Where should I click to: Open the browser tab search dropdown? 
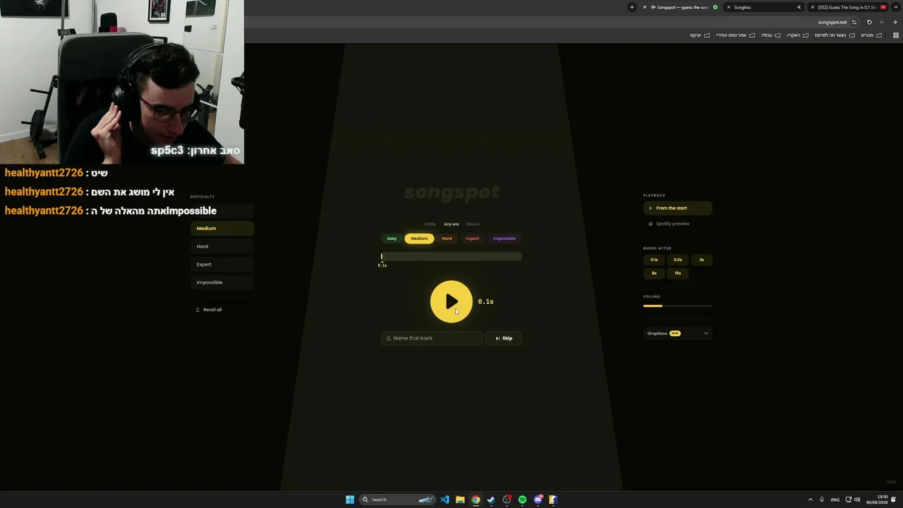(895, 7)
